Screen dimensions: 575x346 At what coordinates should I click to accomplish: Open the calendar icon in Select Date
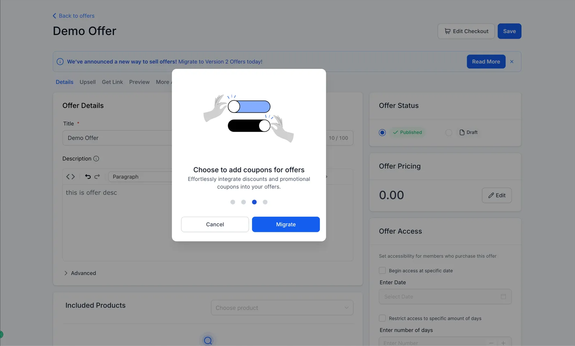[x=503, y=296]
